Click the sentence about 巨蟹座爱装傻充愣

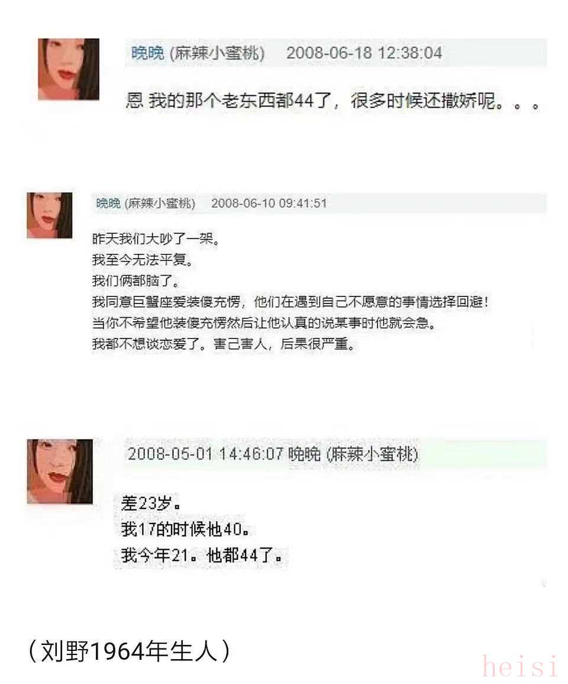[291, 302]
